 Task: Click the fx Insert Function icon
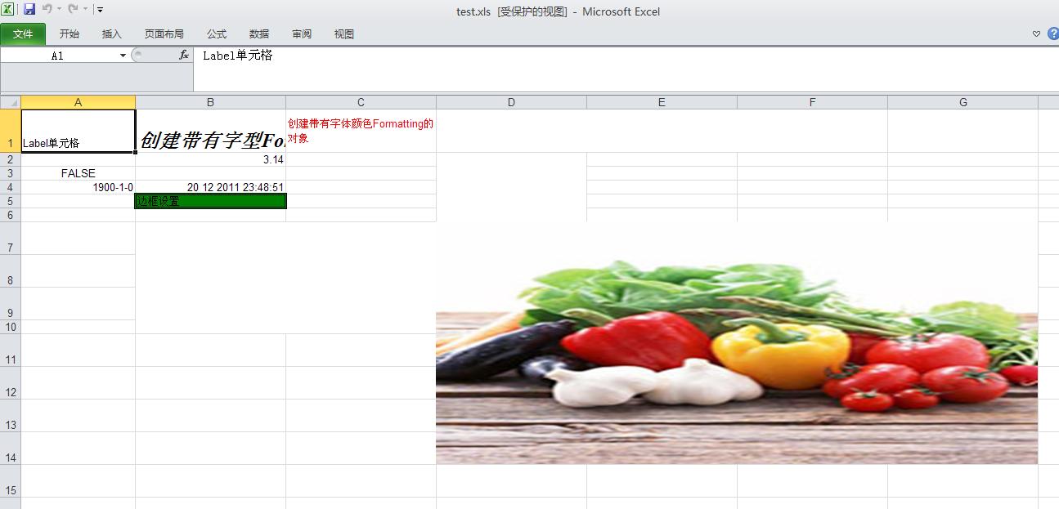184,55
